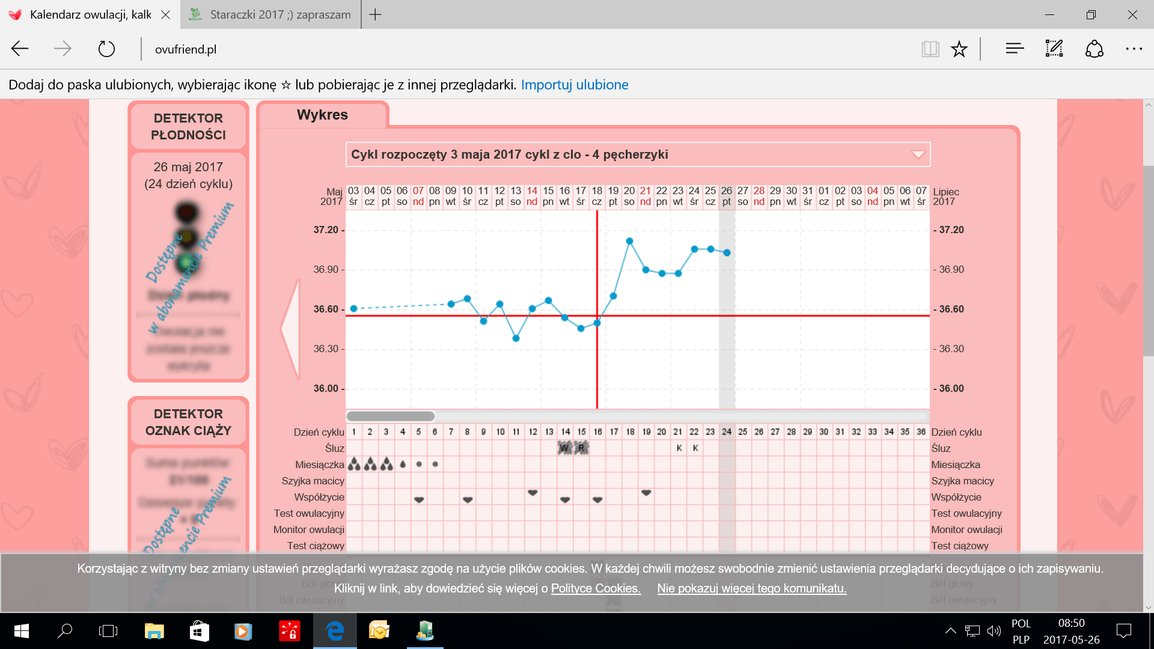Open the More actions ellipsis menu
Viewport: 1154px width, 649px height.
(1134, 49)
